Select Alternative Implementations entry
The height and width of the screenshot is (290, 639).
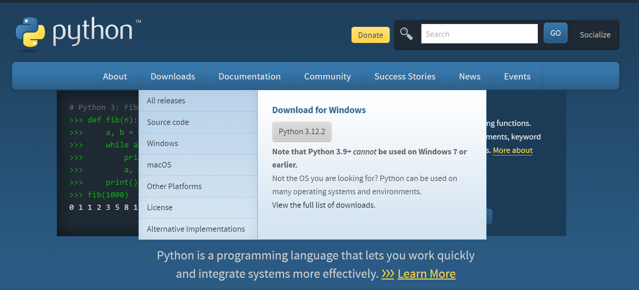pos(198,229)
